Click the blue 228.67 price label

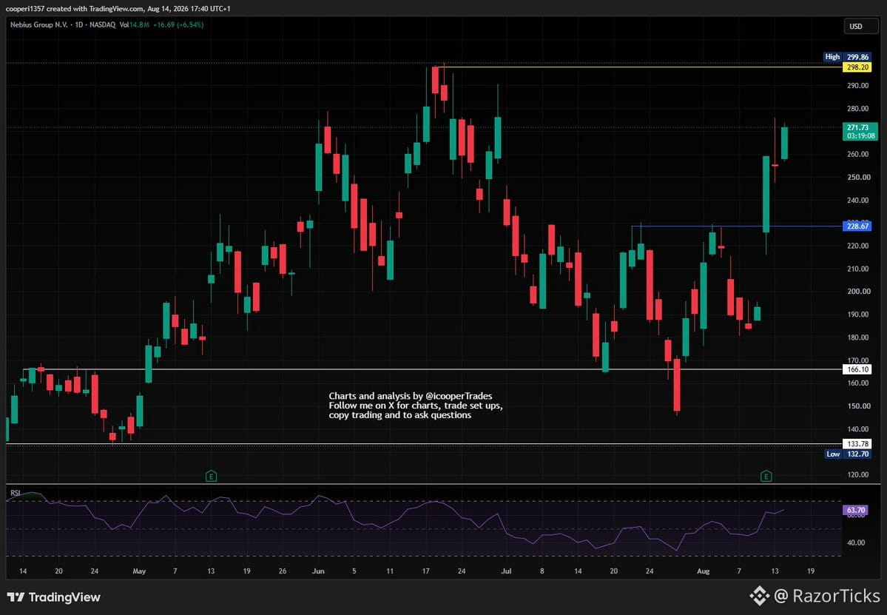tap(857, 226)
